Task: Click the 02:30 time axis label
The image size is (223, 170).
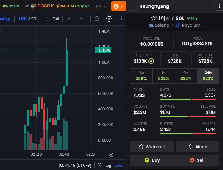Action: tap(36, 154)
